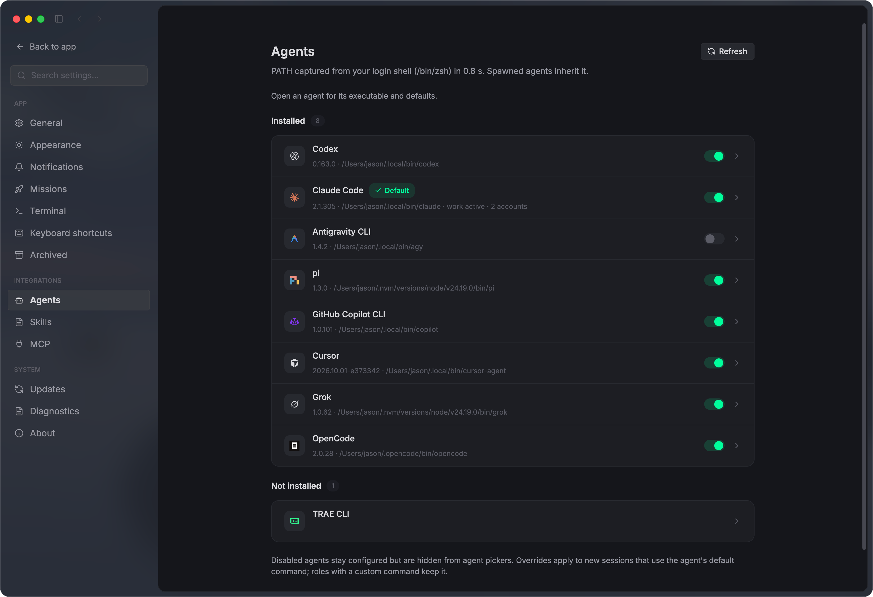
Task: Switch off the OpenCode toggle
Action: point(714,445)
